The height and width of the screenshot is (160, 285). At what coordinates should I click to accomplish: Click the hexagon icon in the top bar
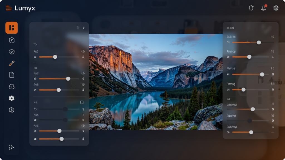(x=251, y=8)
